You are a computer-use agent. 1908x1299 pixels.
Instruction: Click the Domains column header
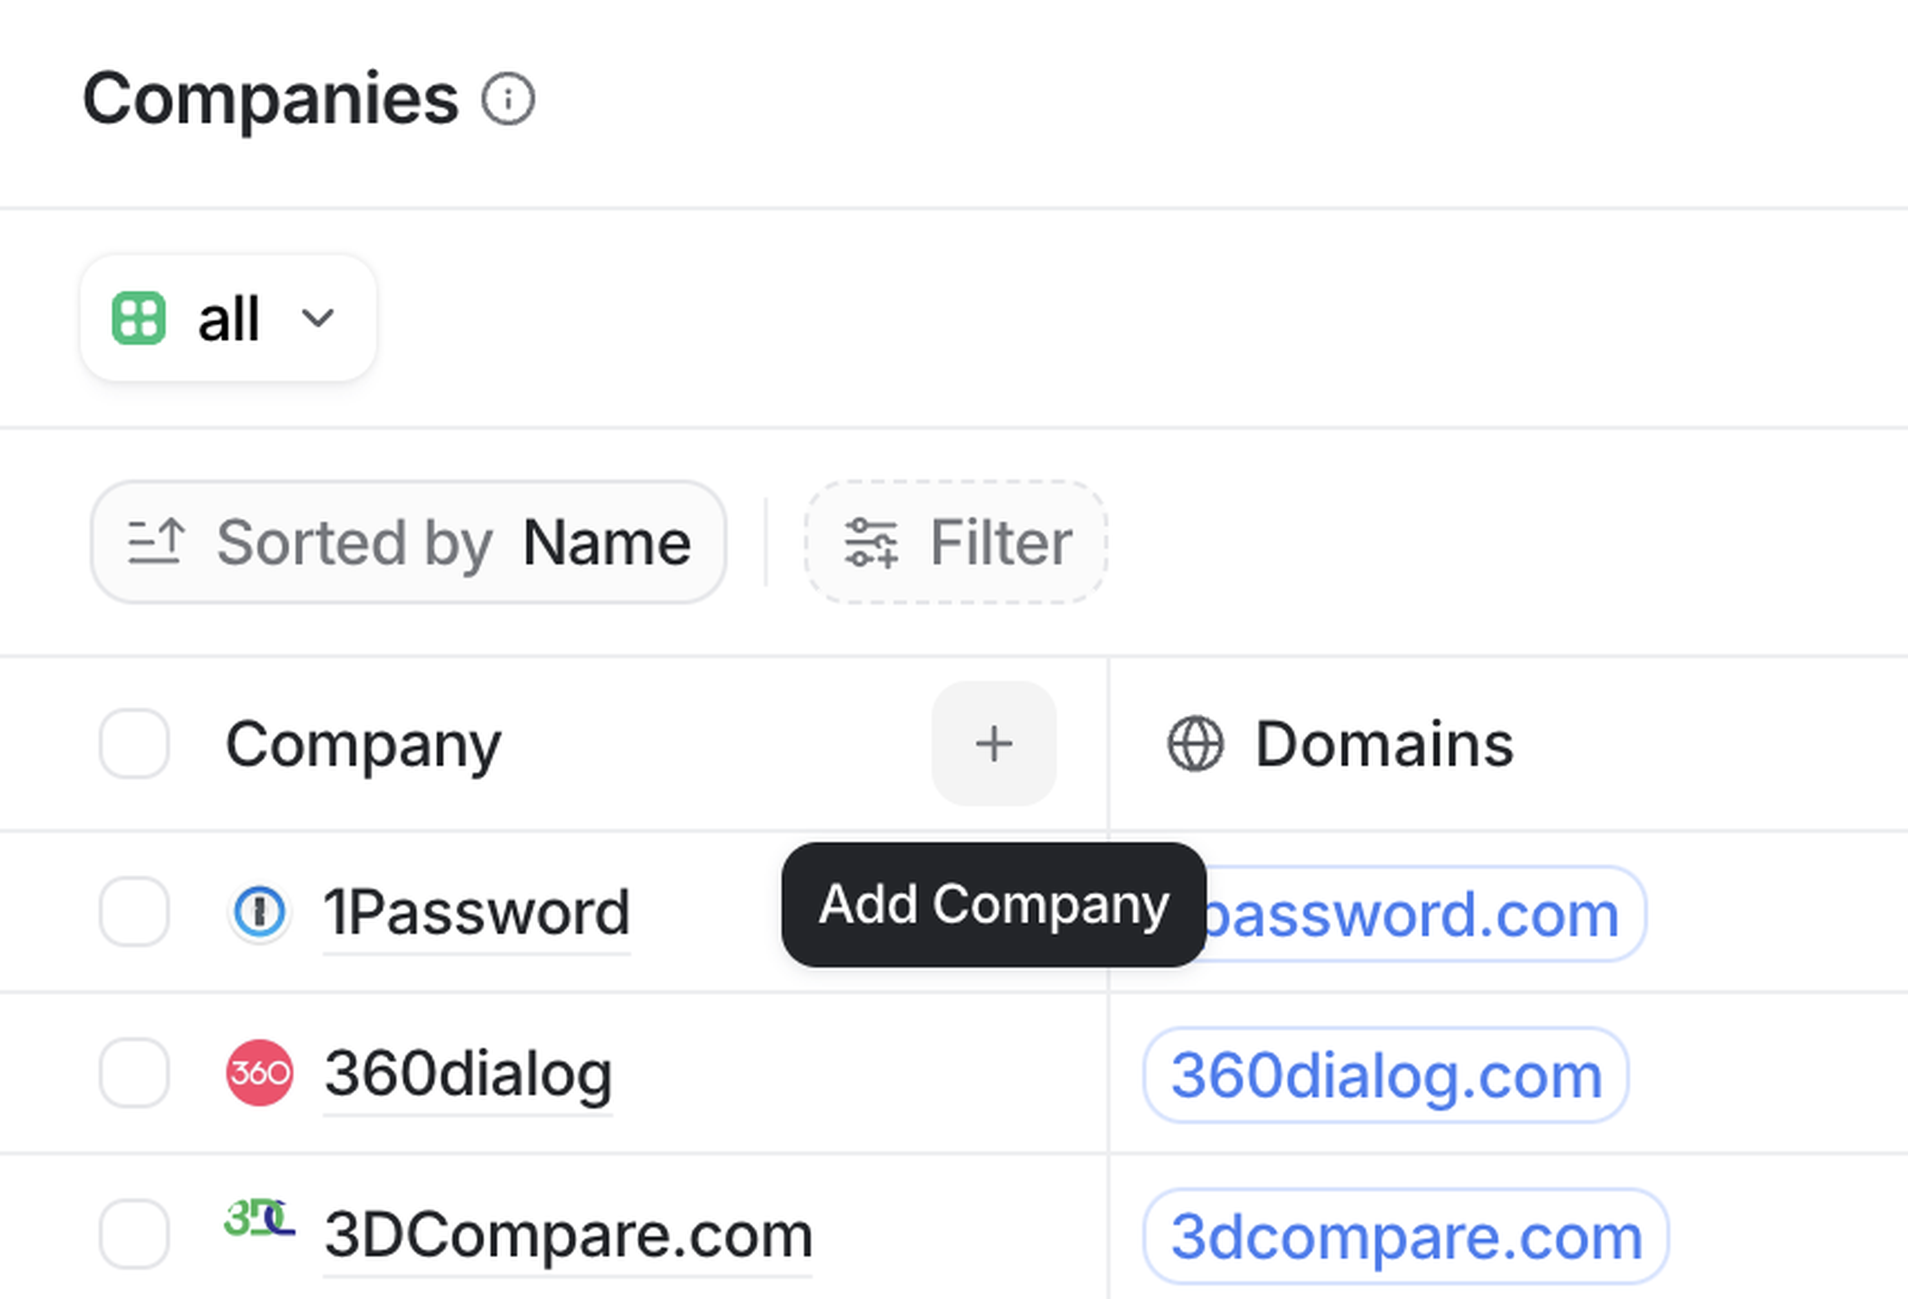pos(1384,744)
